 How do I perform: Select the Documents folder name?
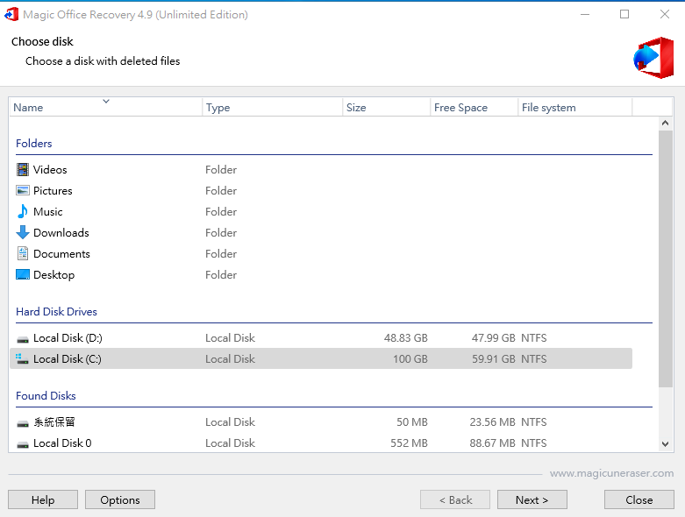[x=61, y=253]
